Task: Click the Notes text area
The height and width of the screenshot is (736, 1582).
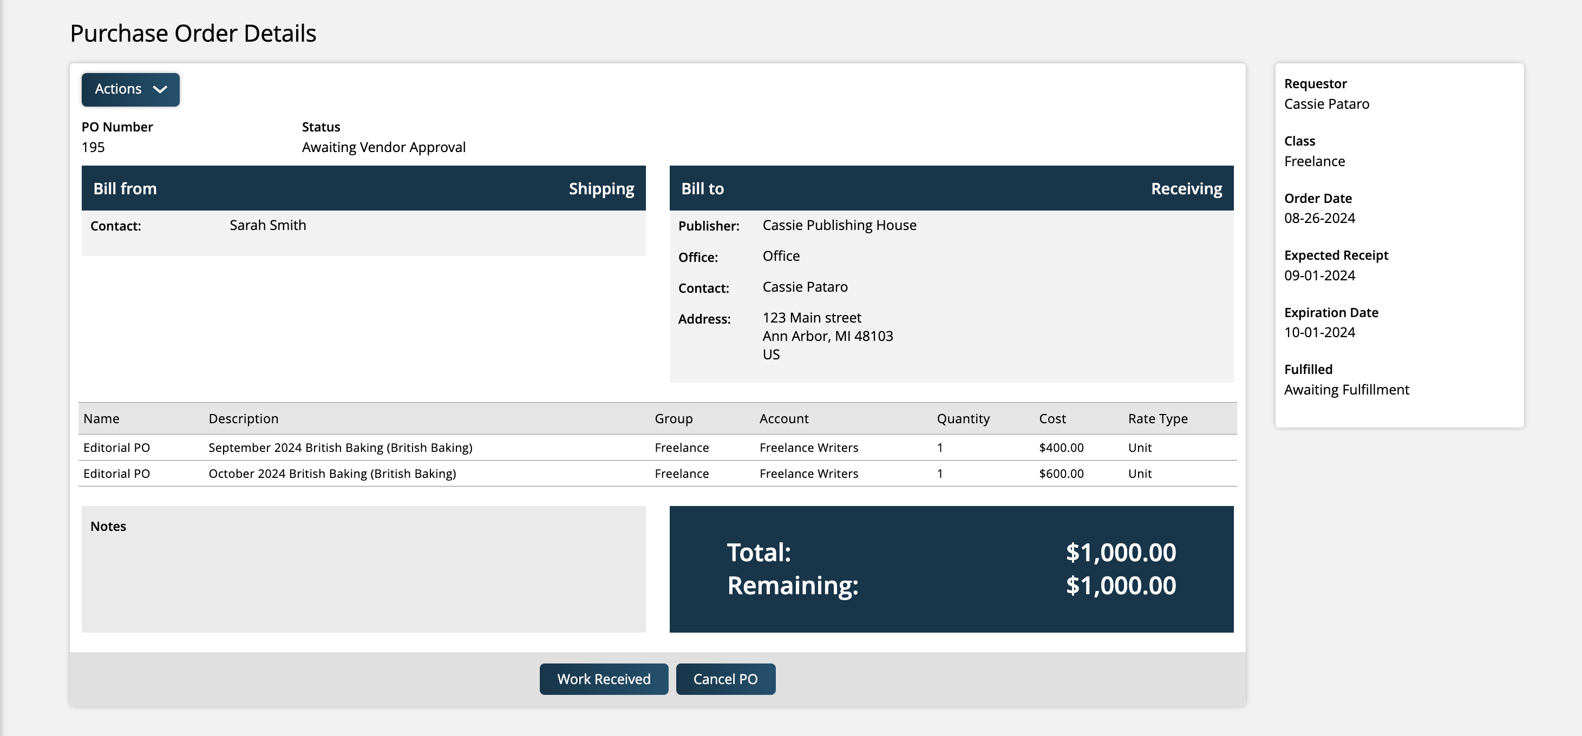Action: [x=363, y=577]
